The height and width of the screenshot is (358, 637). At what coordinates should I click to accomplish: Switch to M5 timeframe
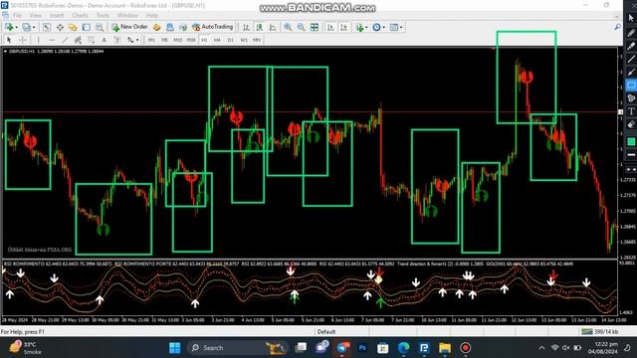(164, 40)
